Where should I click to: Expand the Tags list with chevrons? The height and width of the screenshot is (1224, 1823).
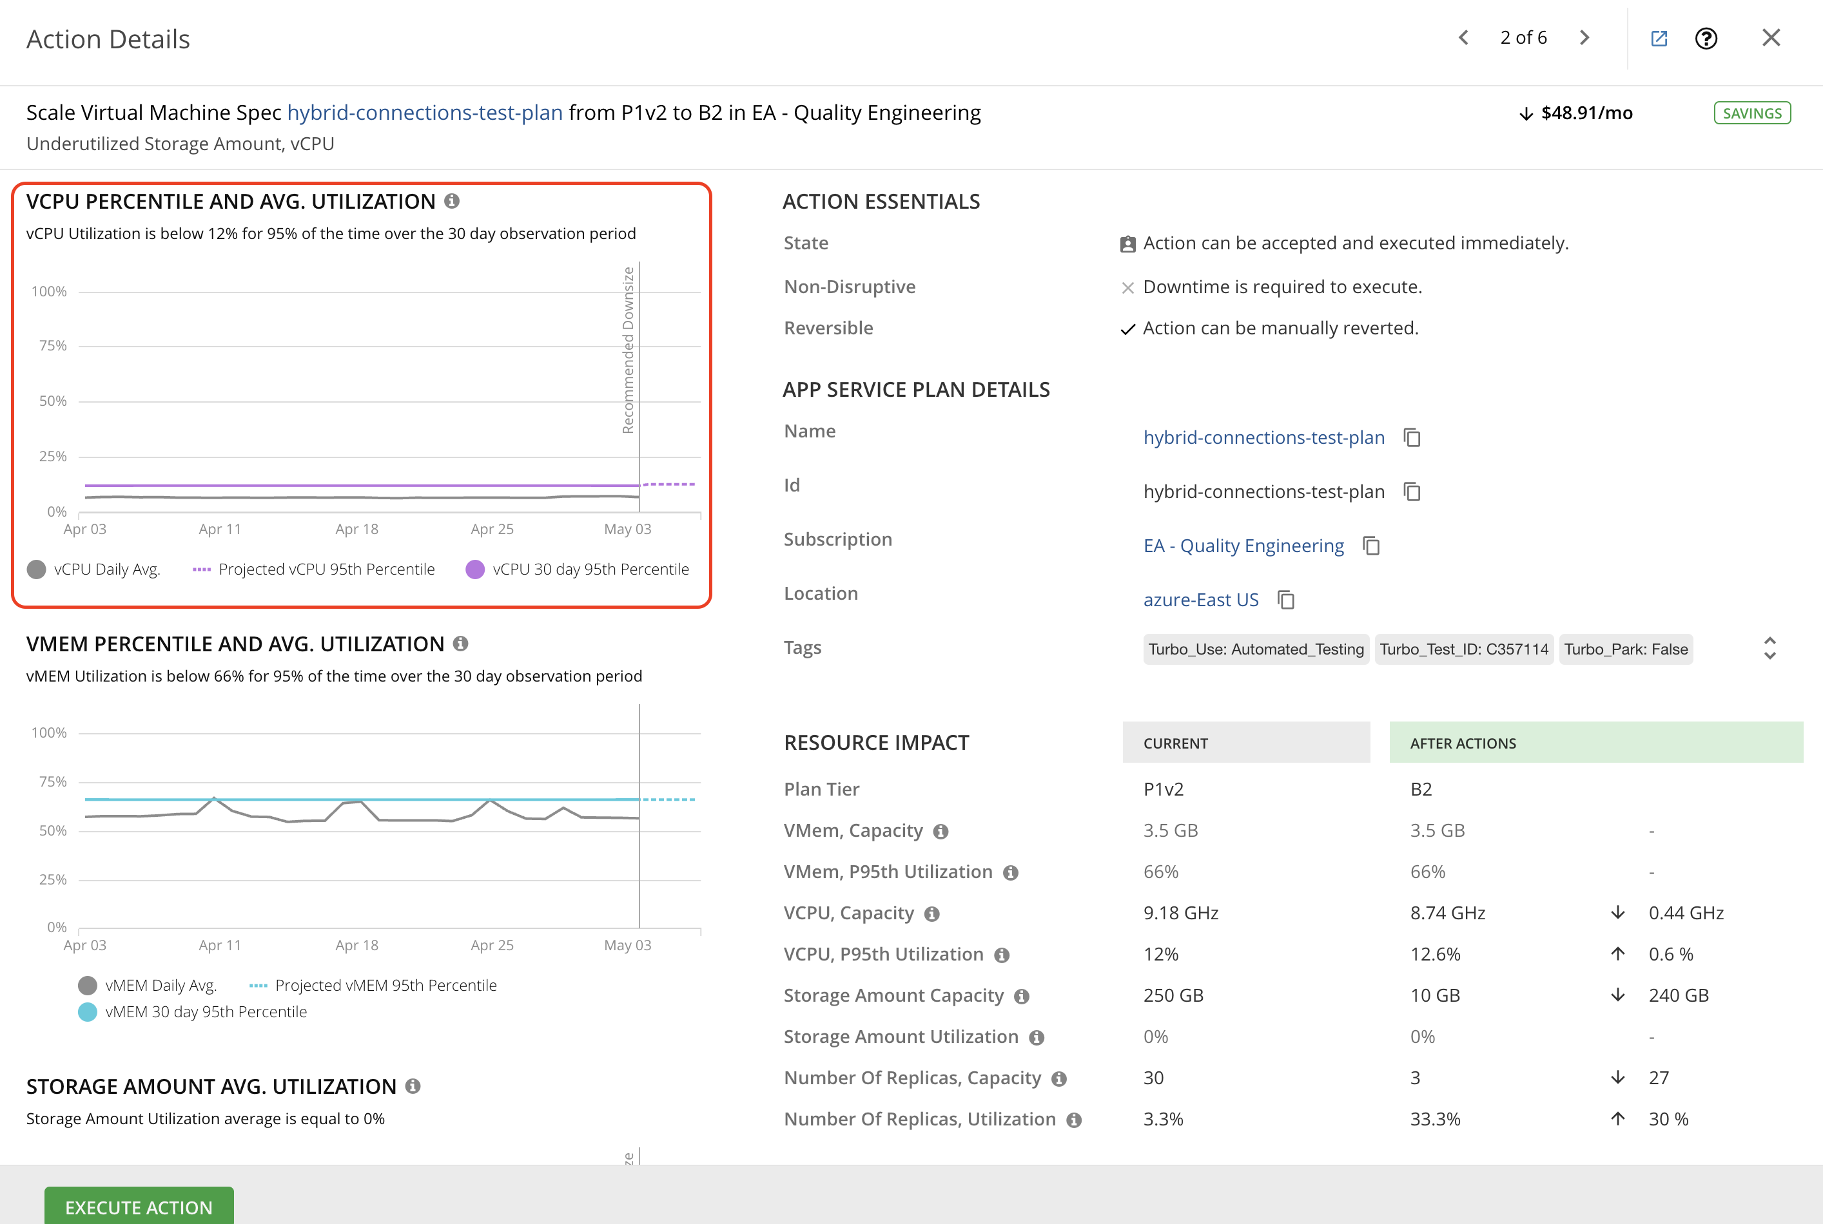click(1770, 649)
